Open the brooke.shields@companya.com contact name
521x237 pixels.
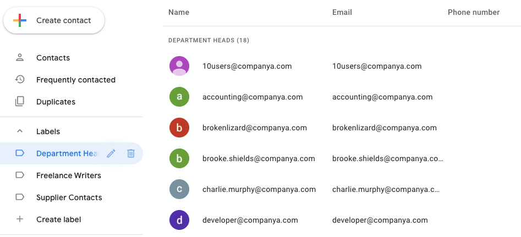[x=259, y=159]
